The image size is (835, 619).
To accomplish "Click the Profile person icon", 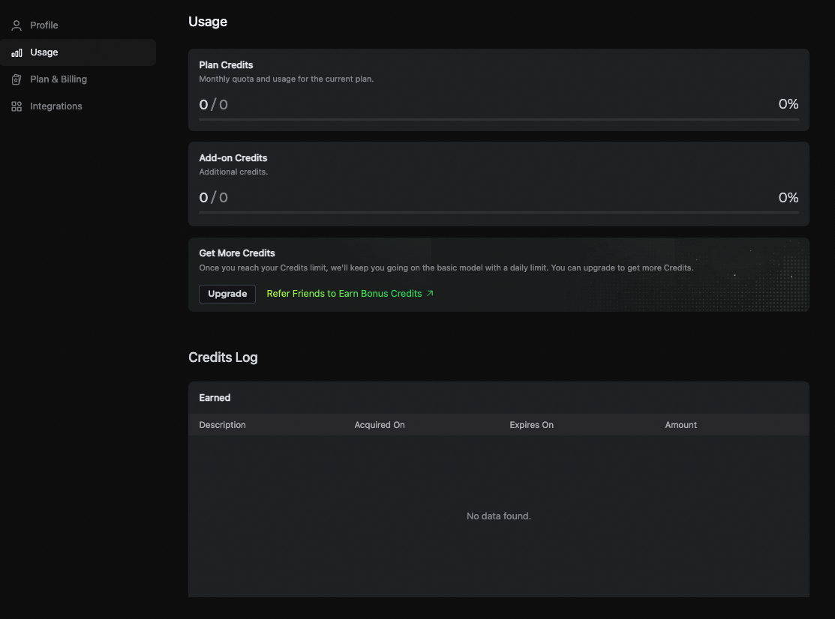I will [17, 25].
